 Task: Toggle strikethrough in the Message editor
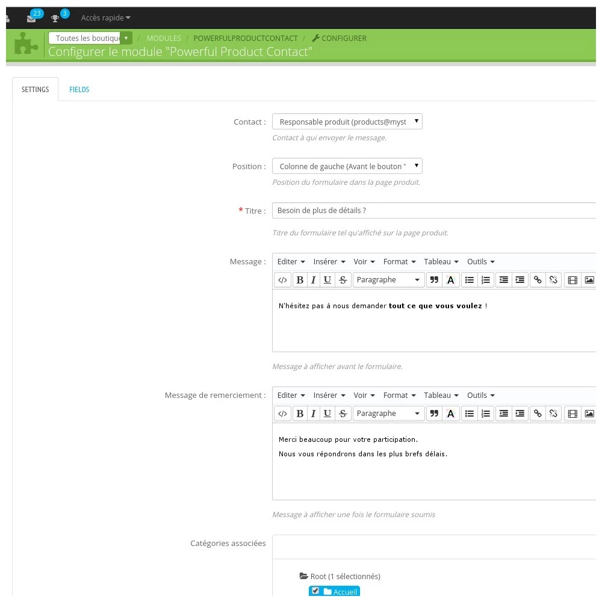(343, 280)
